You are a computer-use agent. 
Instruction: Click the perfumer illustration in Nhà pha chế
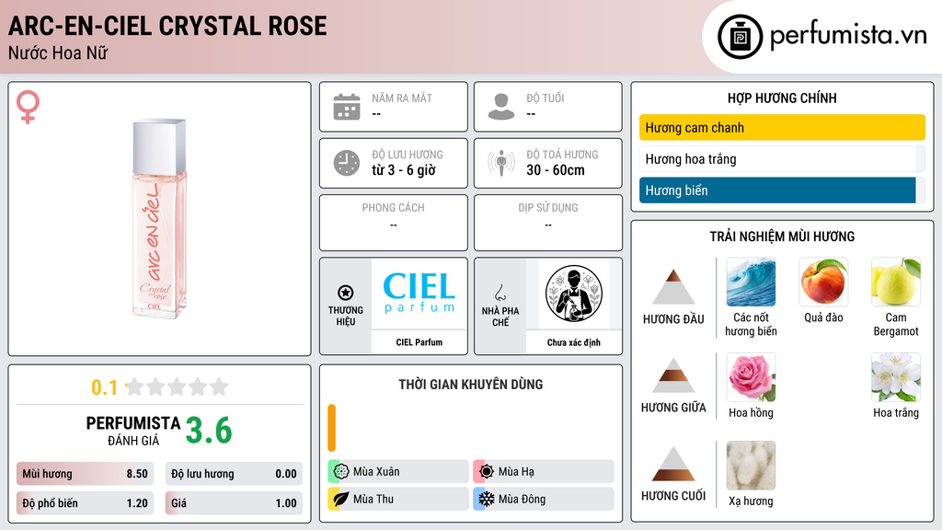tap(574, 294)
